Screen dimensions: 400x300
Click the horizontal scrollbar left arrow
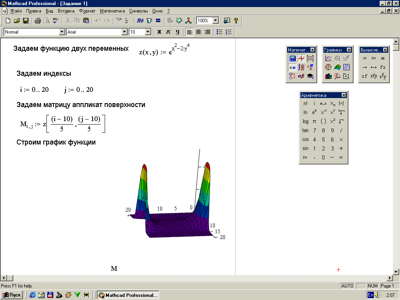coord(4,278)
